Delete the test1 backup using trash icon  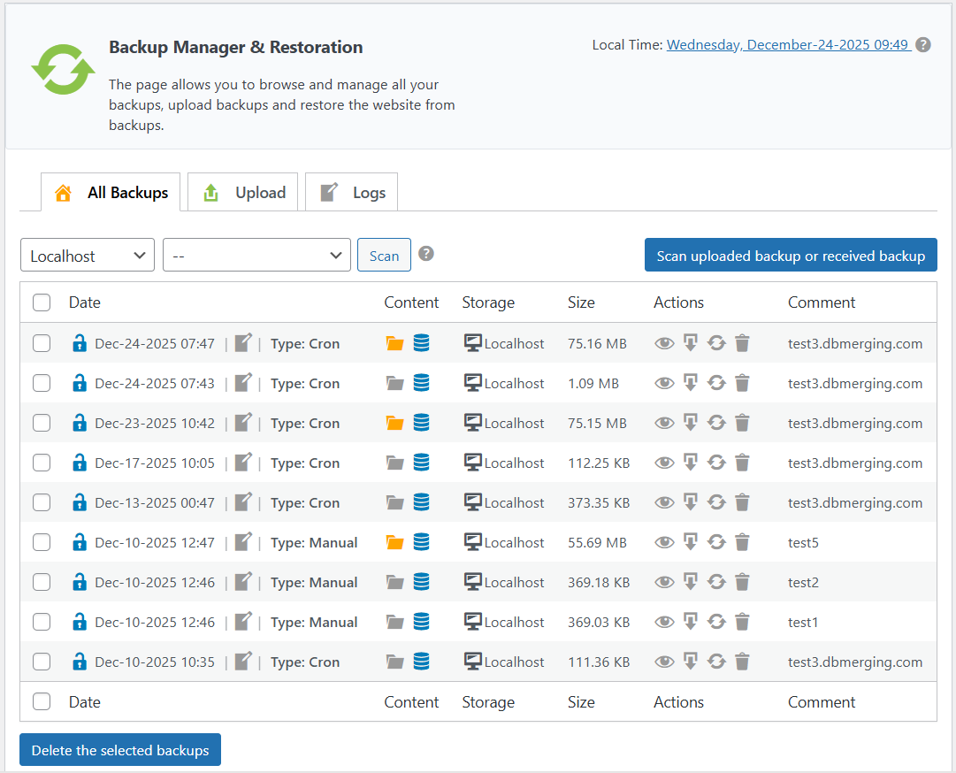742,622
